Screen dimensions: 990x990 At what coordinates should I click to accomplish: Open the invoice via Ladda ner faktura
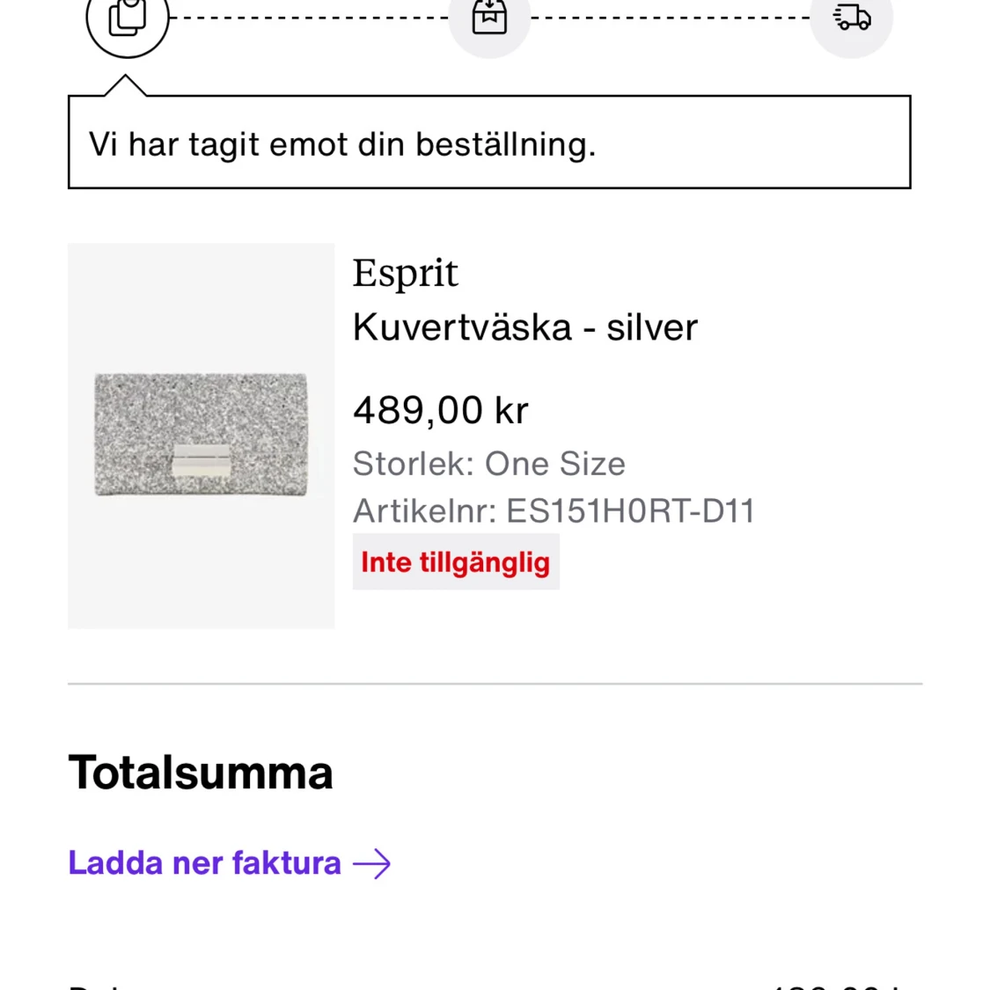click(203, 863)
